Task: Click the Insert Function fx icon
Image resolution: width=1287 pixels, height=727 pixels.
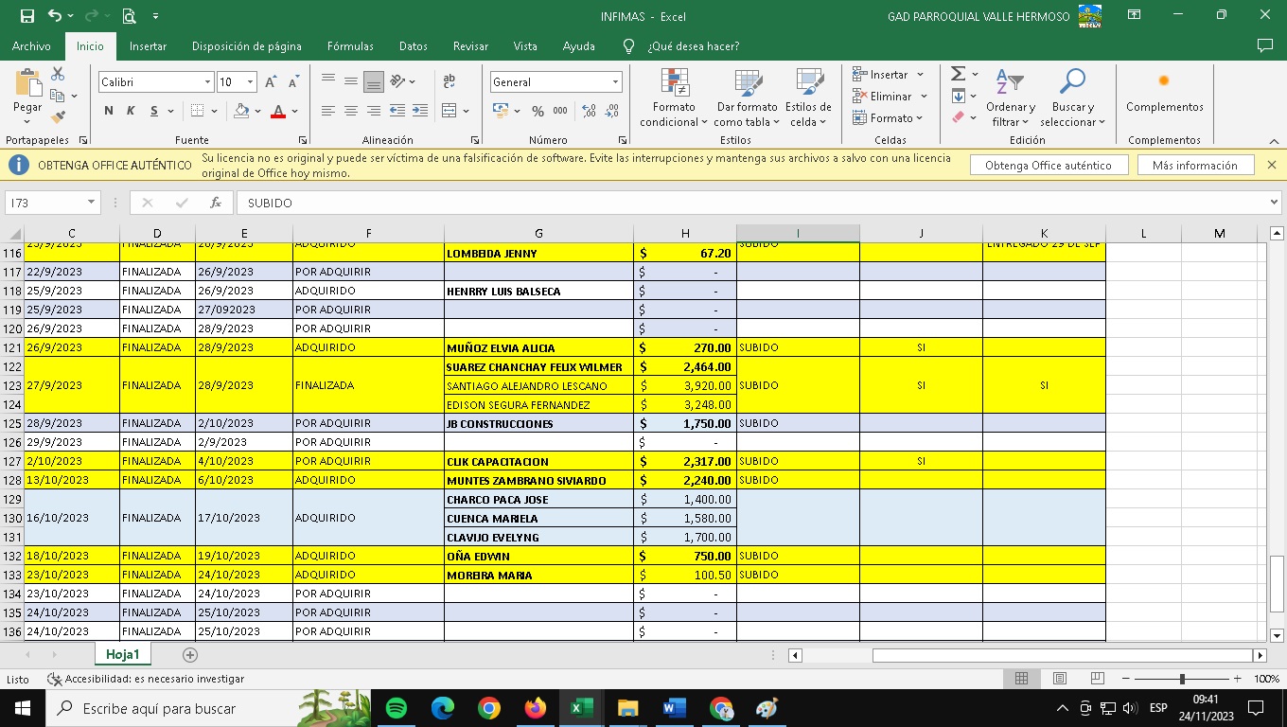Action: click(216, 203)
